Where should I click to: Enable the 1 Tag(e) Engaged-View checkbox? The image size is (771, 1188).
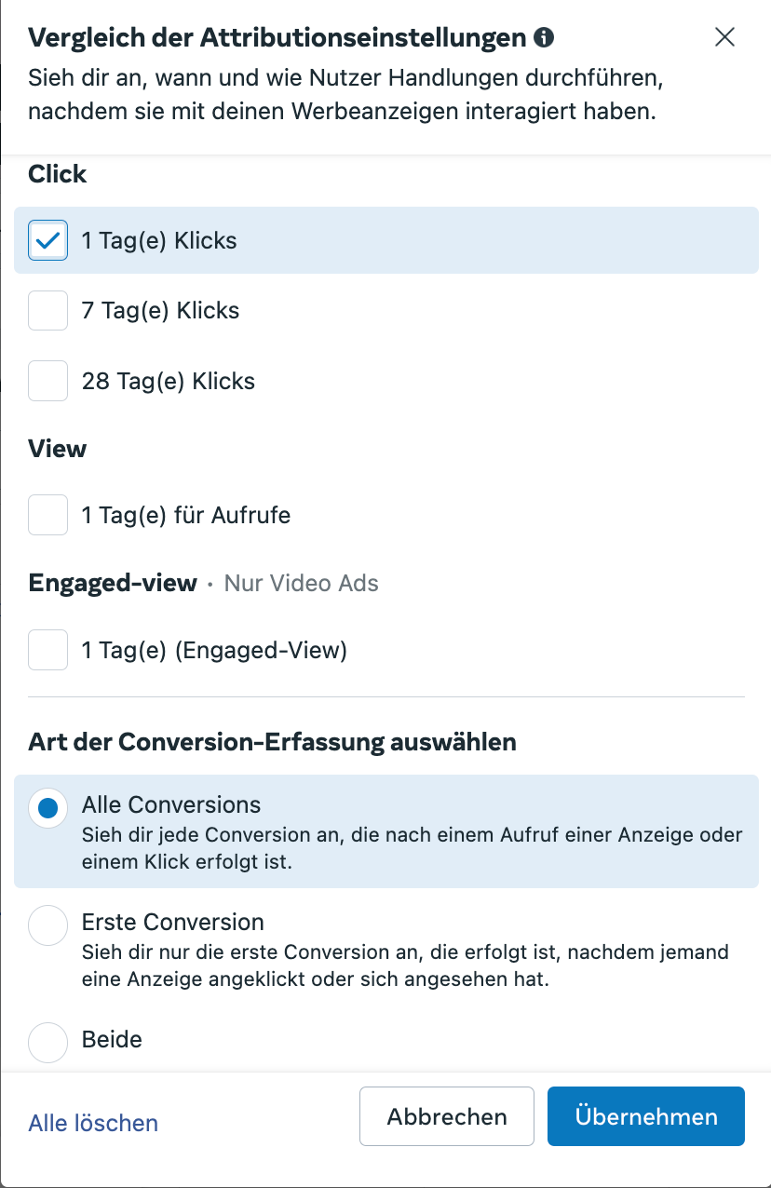tap(47, 650)
